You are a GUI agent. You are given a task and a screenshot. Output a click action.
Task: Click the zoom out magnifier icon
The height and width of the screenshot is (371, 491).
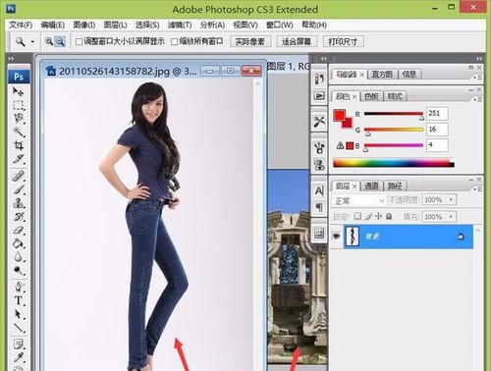[x=60, y=41]
